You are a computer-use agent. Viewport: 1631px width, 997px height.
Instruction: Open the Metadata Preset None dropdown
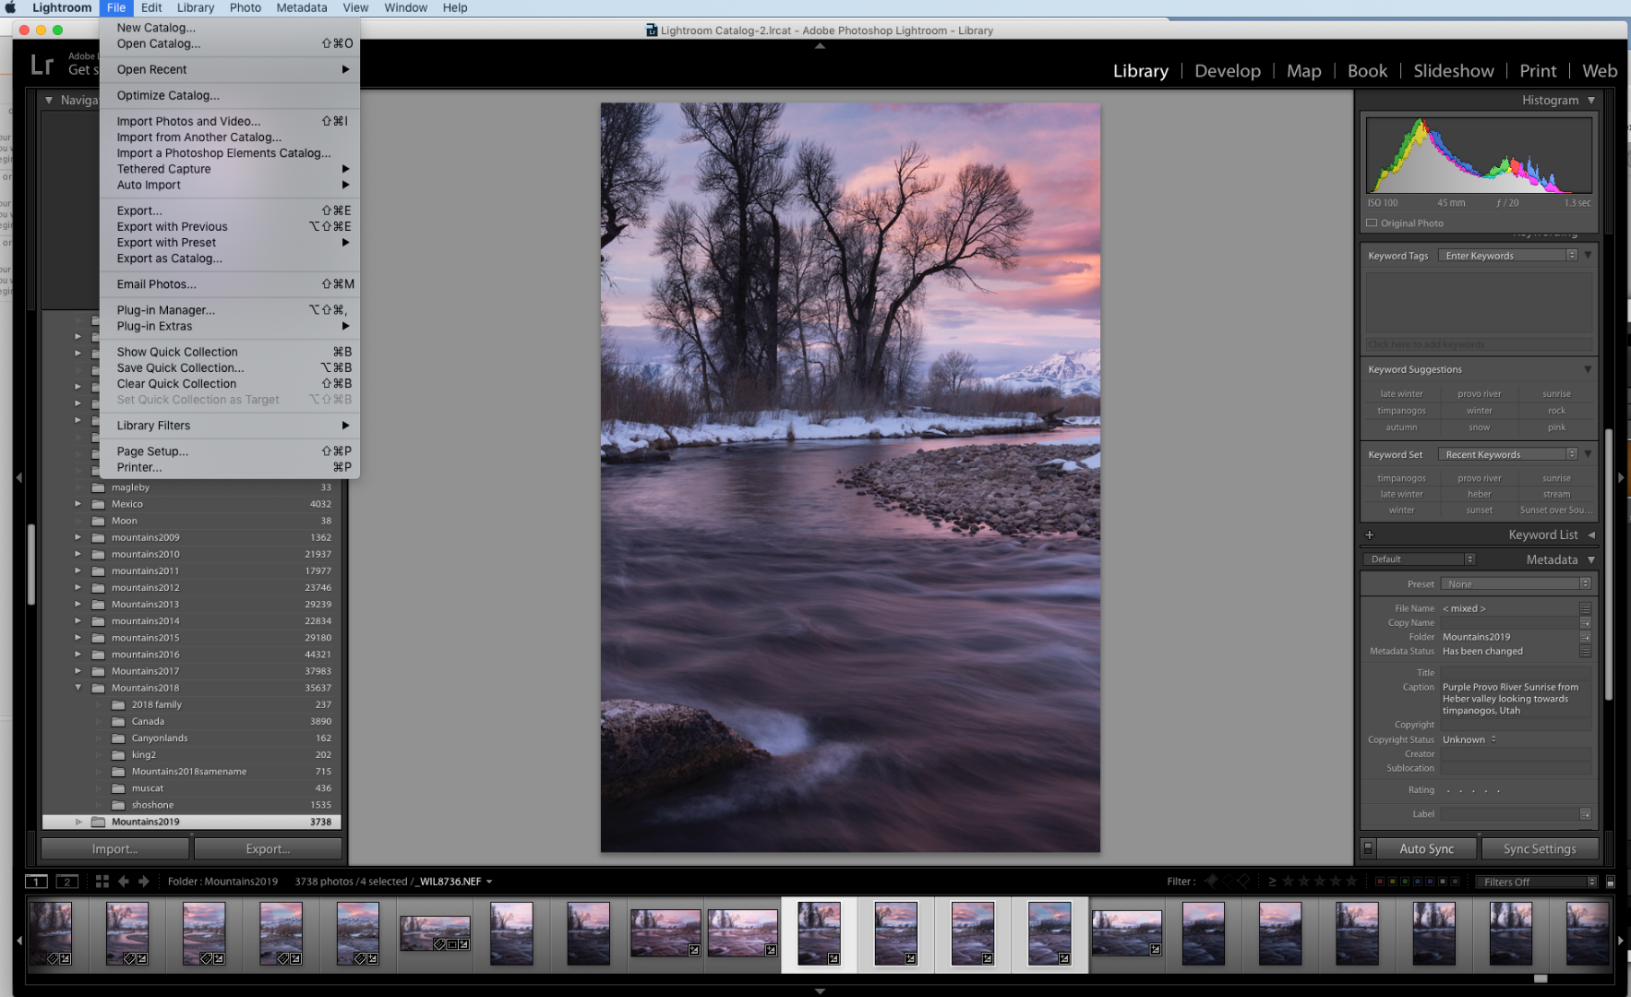coord(1516,583)
